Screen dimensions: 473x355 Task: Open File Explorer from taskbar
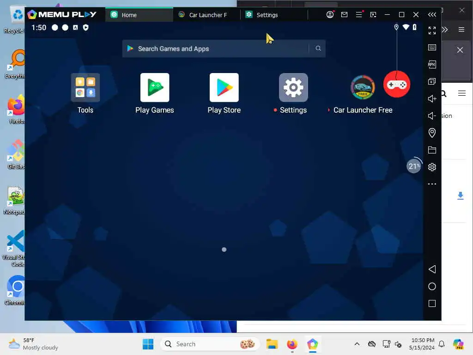[272, 344]
